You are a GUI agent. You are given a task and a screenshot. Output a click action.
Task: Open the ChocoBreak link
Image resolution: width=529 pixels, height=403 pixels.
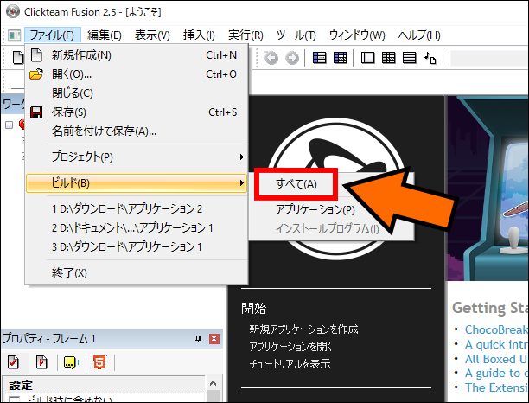497,329
